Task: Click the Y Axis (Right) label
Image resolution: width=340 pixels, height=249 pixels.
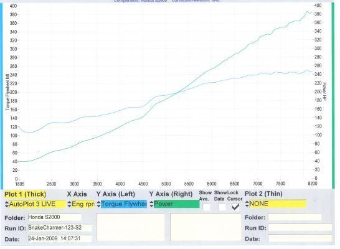Action: [171, 194]
